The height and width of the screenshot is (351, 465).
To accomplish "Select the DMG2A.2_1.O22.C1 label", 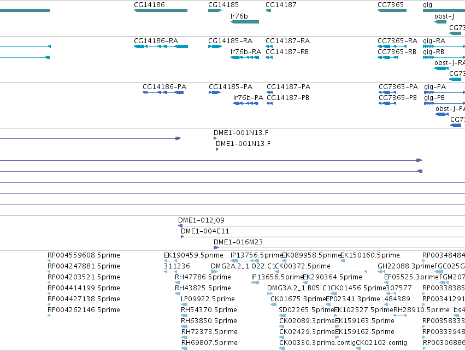I will tap(243, 266).
